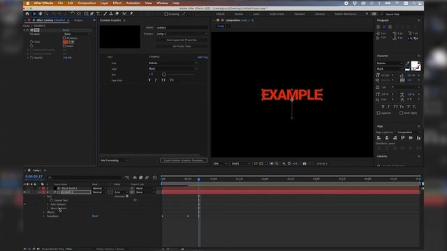447x251 pixels.
Task: Select the Roto Brush tool
Action: 124,14
